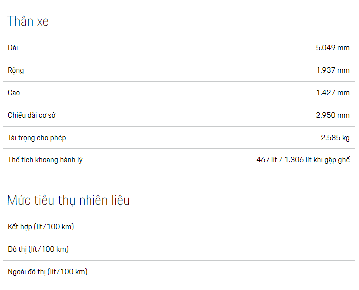359x290 pixels.
Task: Click the "Mức tiêu thụ nhiên liệu" heading
Action: [69, 200]
